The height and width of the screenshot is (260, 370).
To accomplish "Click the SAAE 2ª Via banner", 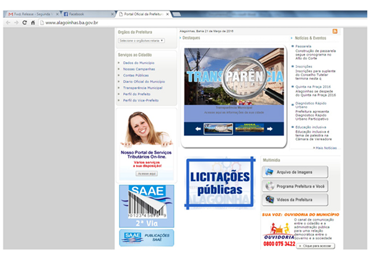I will click(147, 206).
